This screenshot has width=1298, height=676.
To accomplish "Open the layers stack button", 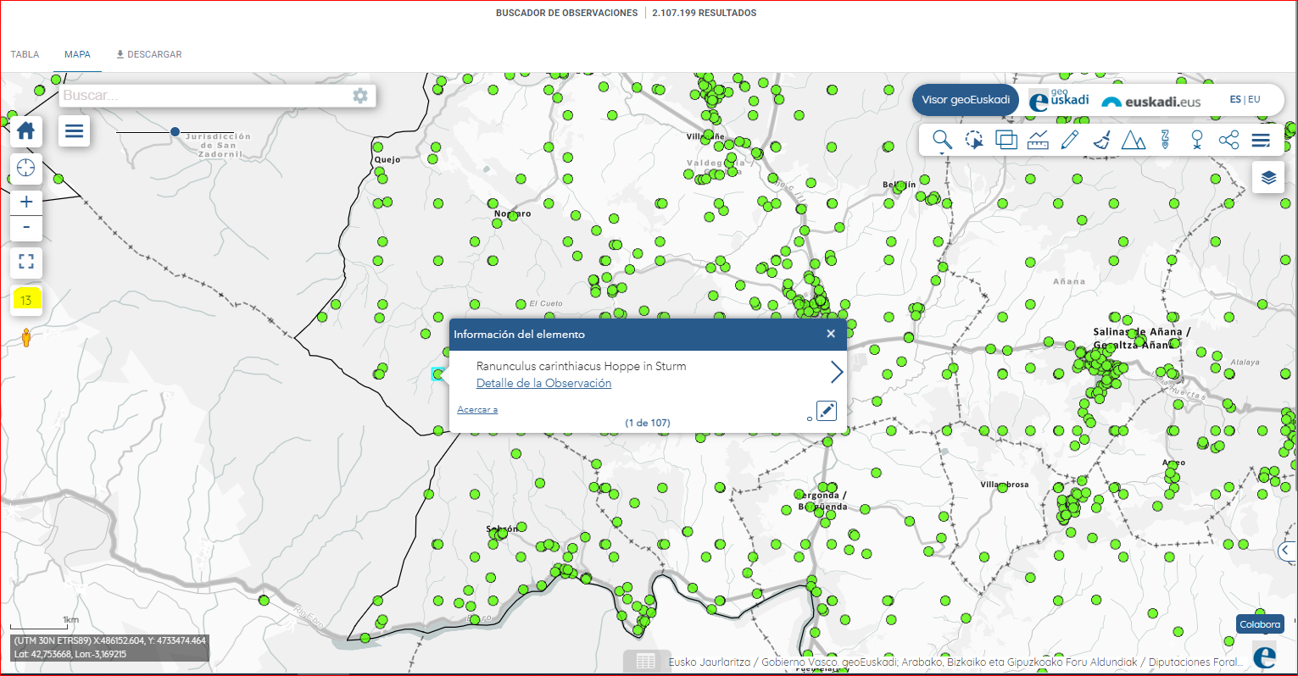I will coord(1268,177).
